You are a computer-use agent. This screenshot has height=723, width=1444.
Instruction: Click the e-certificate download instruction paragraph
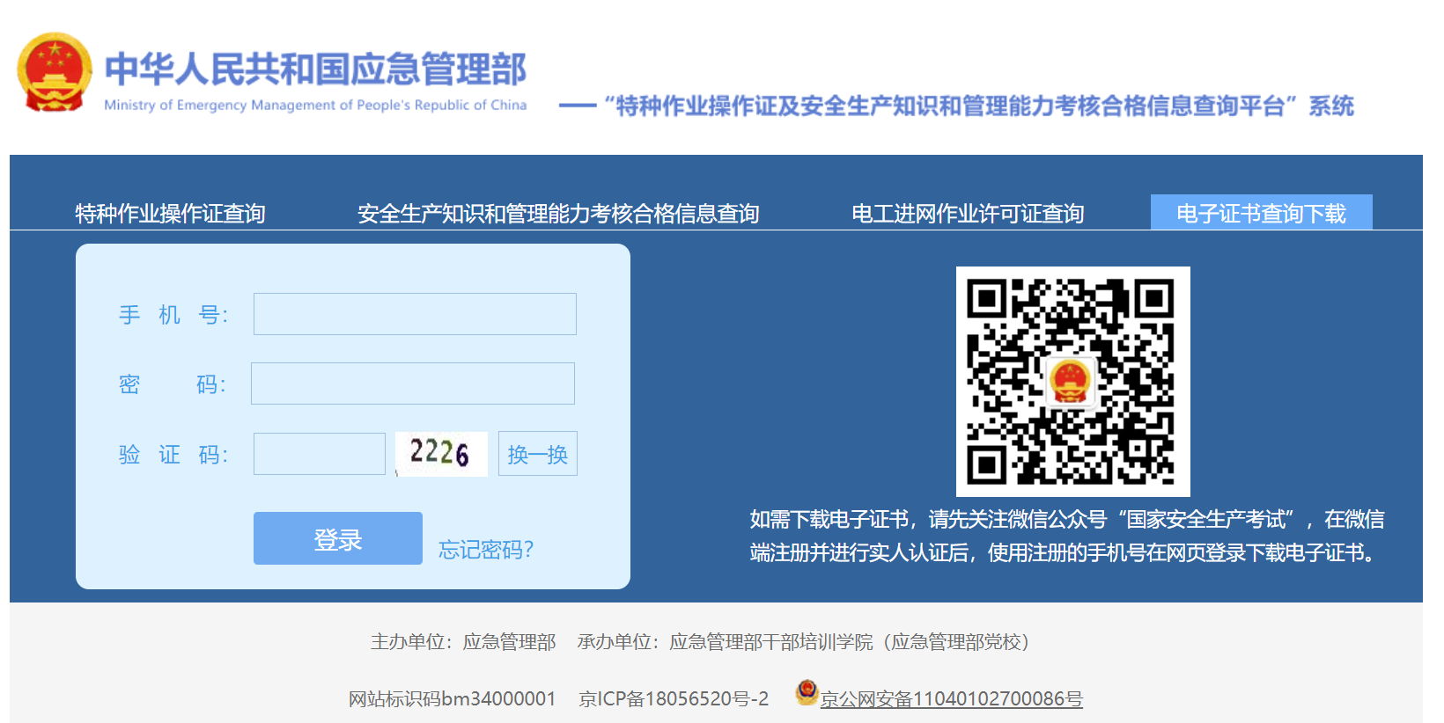coord(1067,536)
